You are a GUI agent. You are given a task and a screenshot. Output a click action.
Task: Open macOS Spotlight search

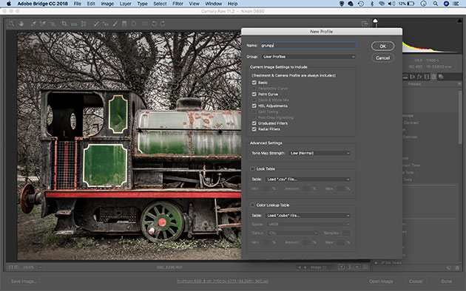(x=436, y=4)
